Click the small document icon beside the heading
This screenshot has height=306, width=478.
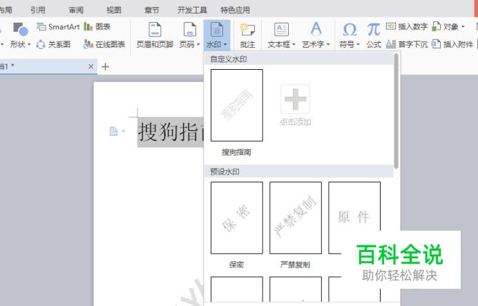click(x=113, y=131)
